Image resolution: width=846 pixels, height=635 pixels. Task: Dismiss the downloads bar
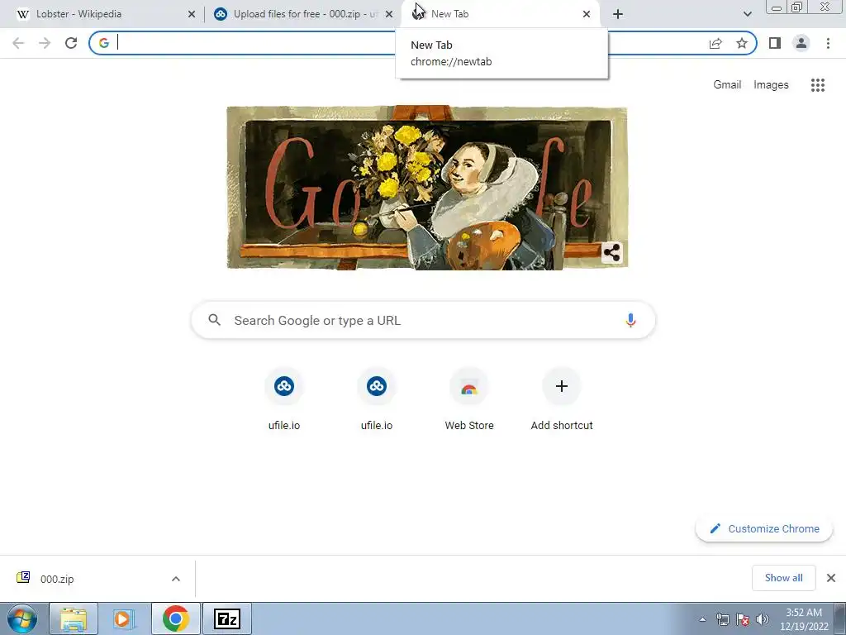click(x=831, y=578)
